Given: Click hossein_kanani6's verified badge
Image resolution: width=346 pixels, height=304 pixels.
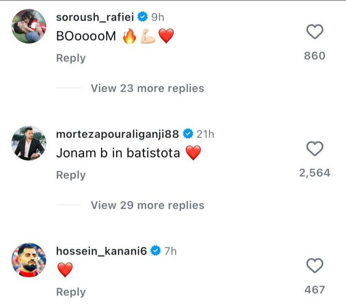Looking at the screenshot, I should tap(156, 251).
